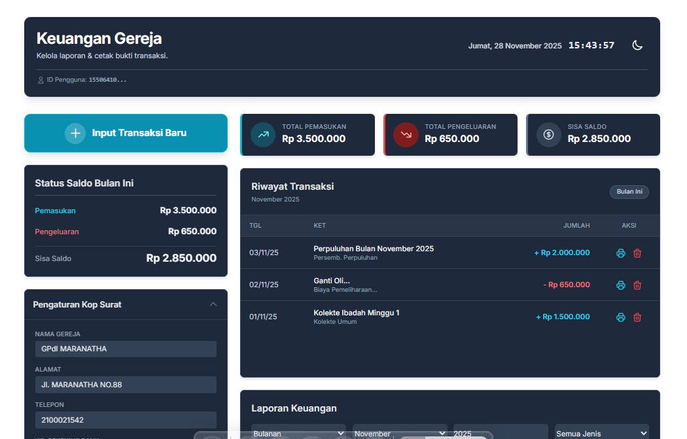Click the Keuangan Gereja title
This screenshot has height=439, width=687.
click(x=99, y=39)
